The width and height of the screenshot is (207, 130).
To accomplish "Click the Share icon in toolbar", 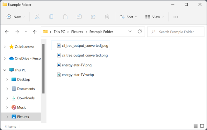I will pyautogui.click(x=93, y=17).
